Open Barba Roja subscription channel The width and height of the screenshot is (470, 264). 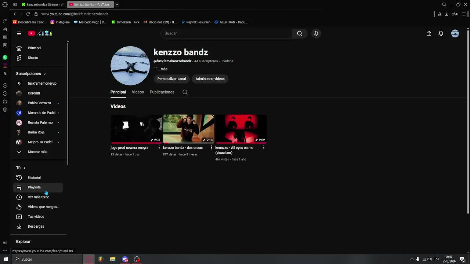tap(39, 132)
